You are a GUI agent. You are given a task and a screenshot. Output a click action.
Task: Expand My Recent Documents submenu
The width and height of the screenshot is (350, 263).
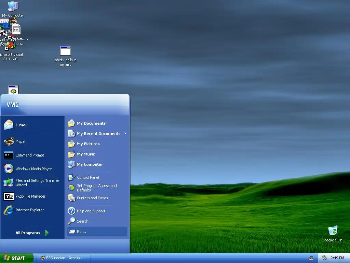(97, 134)
